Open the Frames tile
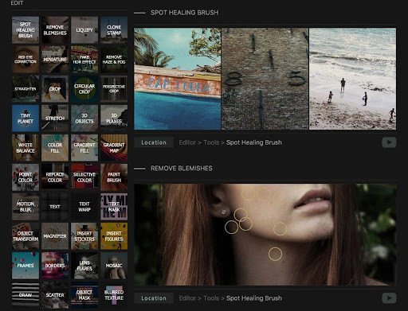The height and width of the screenshot is (311, 408). coord(25,266)
